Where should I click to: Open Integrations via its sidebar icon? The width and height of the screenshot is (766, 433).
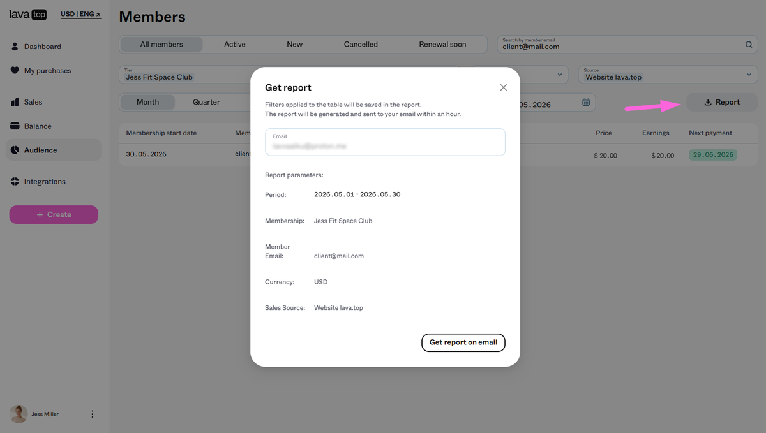point(15,182)
